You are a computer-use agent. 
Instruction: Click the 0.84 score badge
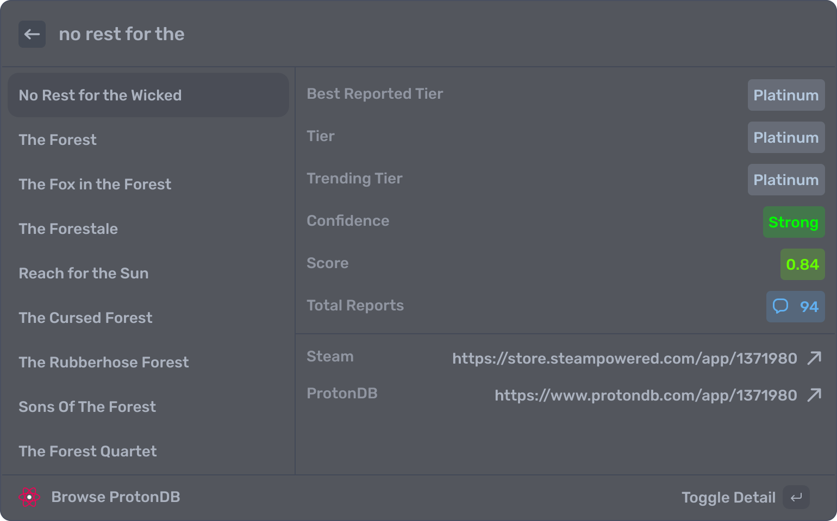802,264
